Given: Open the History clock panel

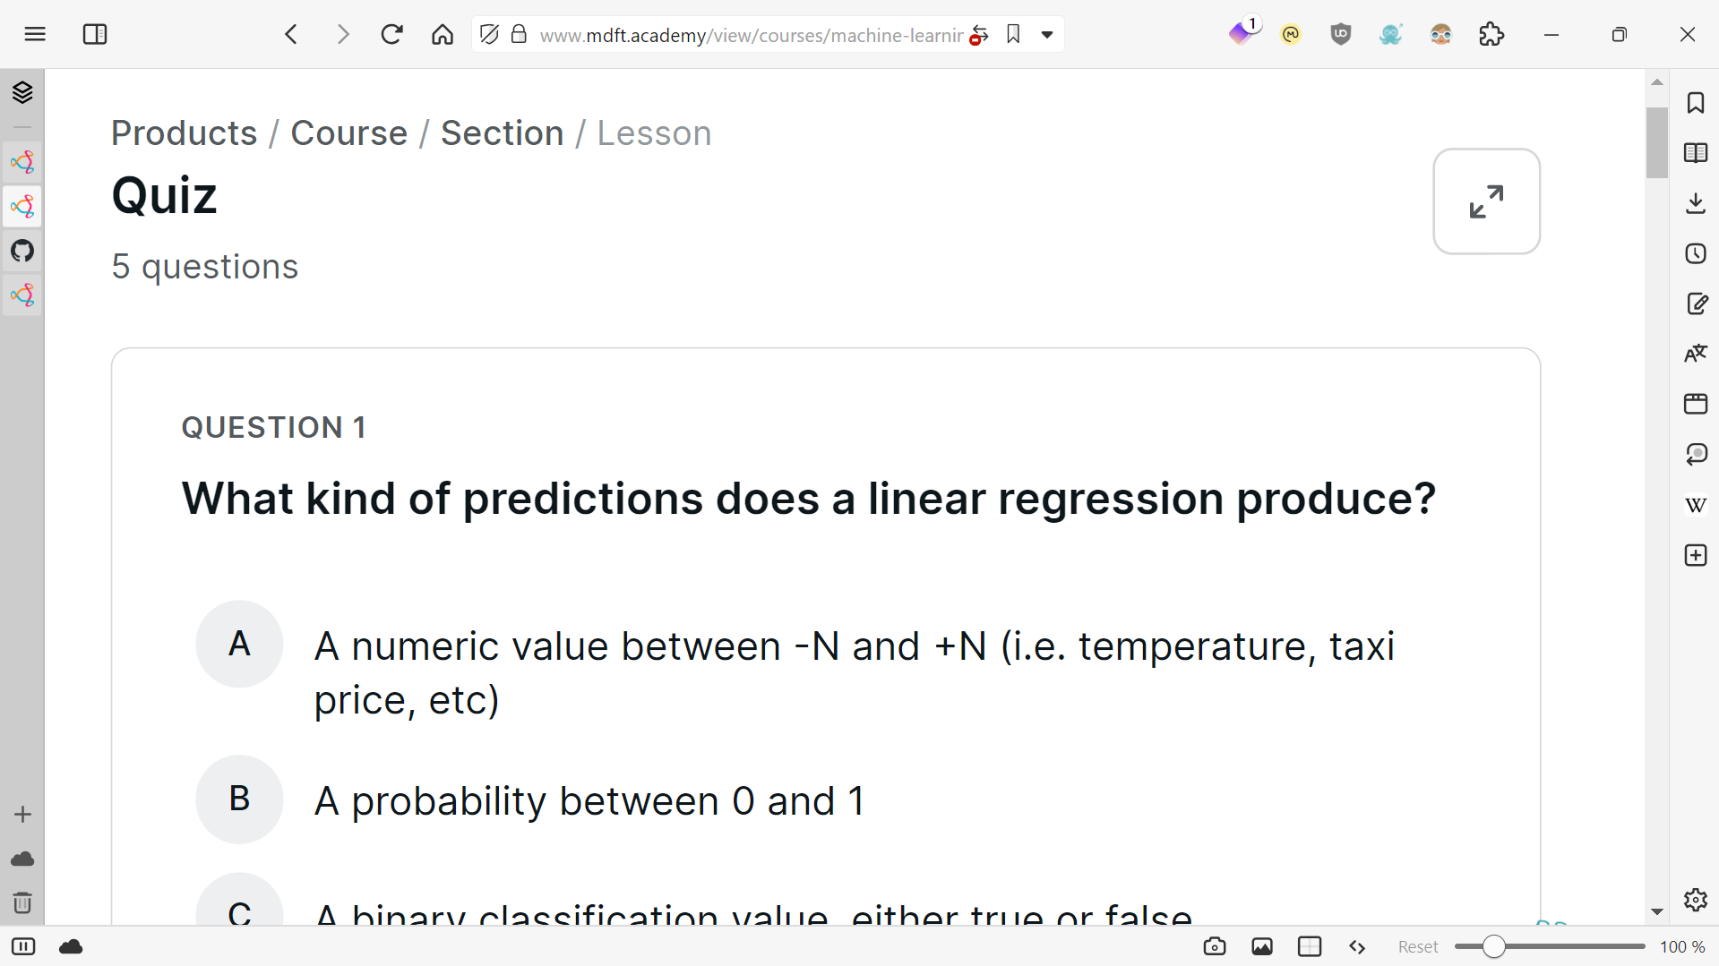Looking at the screenshot, I should (x=1695, y=253).
